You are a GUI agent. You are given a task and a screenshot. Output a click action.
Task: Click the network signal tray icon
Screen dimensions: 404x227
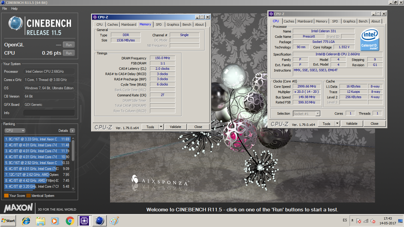pyautogui.click(x=366, y=221)
